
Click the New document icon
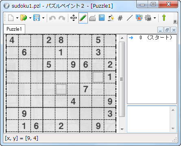11,18
